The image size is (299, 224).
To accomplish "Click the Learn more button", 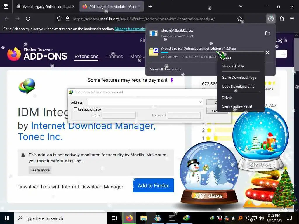I will tap(40, 170).
